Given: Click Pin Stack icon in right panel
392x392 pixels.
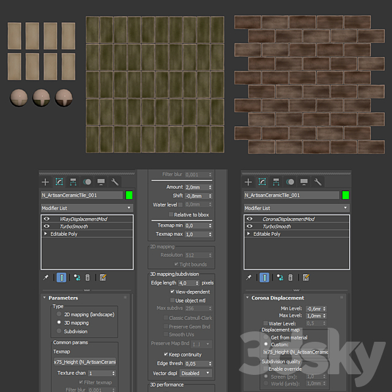Looking at the screenshot, I should (249, 277).
